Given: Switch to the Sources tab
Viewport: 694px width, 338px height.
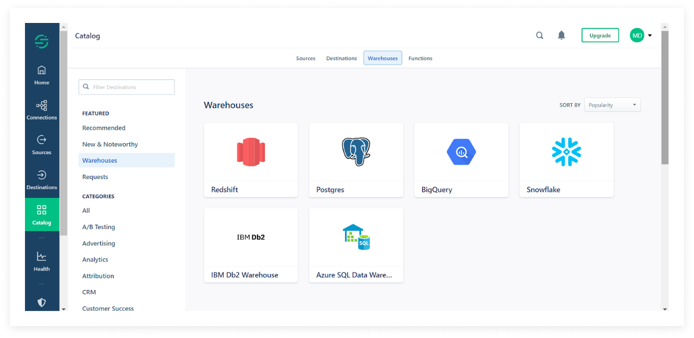Looking at the screenshot, I should 306,58.
